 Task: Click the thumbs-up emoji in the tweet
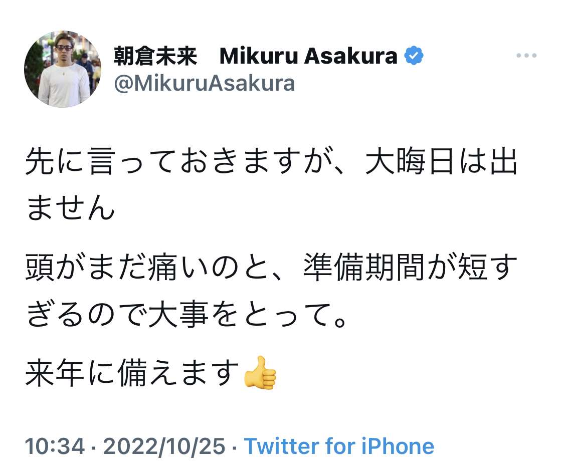(259, 373)
